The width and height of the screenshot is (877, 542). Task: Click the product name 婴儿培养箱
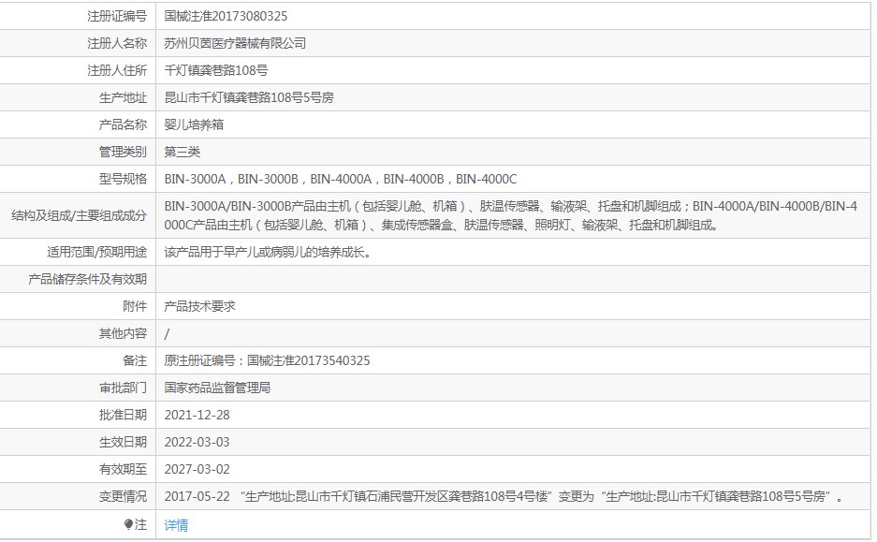tap(194, 125)
